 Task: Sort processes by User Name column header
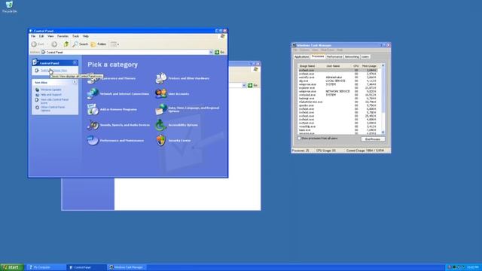(x=338, y=66)
